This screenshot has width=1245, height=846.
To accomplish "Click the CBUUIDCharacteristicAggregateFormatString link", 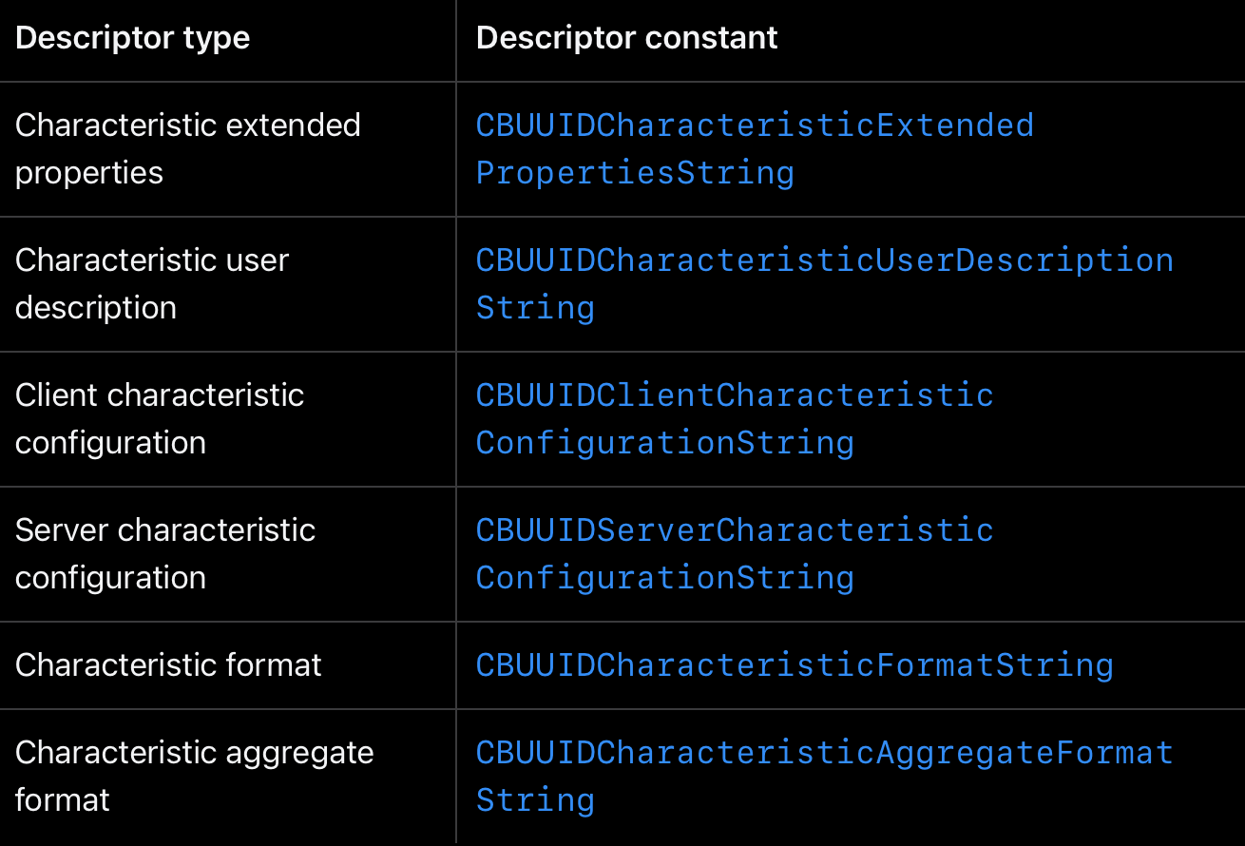I will (x=825, y=777).
